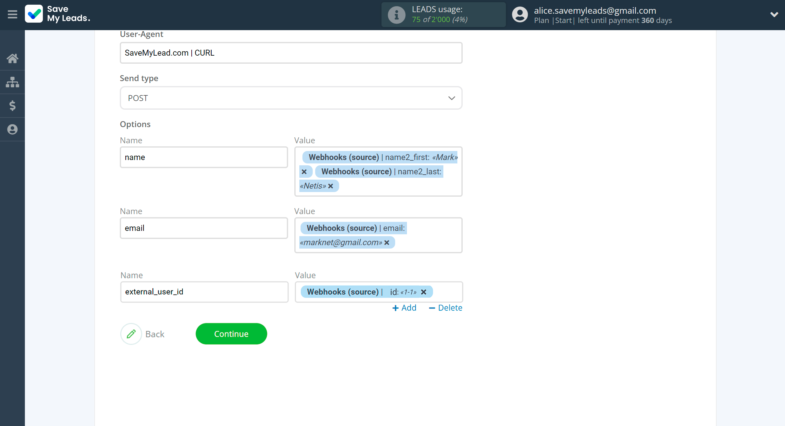This screenshot has width=785, height=426.
Task: Open billing dollar icon in sidebar
Action: tap(12, 106)
